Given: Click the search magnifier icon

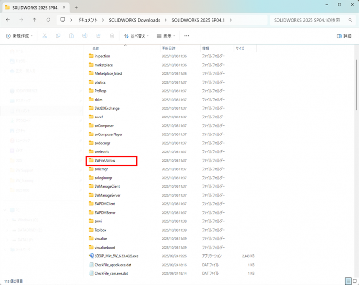Looking at the screenshot, I should click(350, 20).
